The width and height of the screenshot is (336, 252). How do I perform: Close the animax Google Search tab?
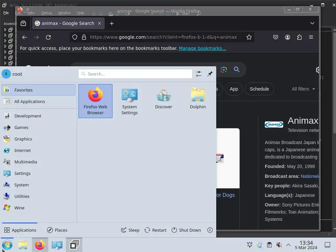point(99,23)
